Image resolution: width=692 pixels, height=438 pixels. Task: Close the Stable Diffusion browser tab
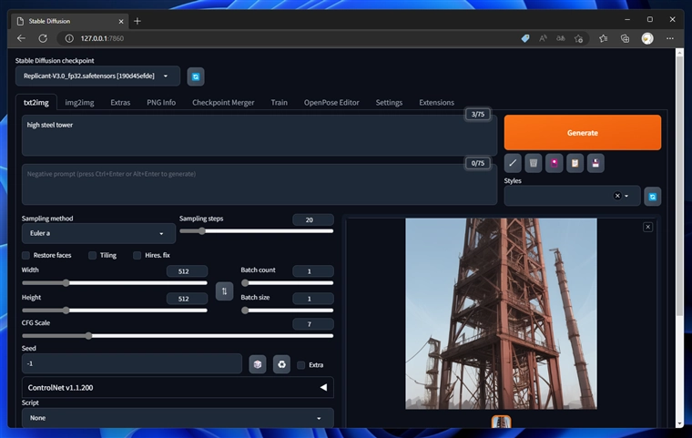121,21
